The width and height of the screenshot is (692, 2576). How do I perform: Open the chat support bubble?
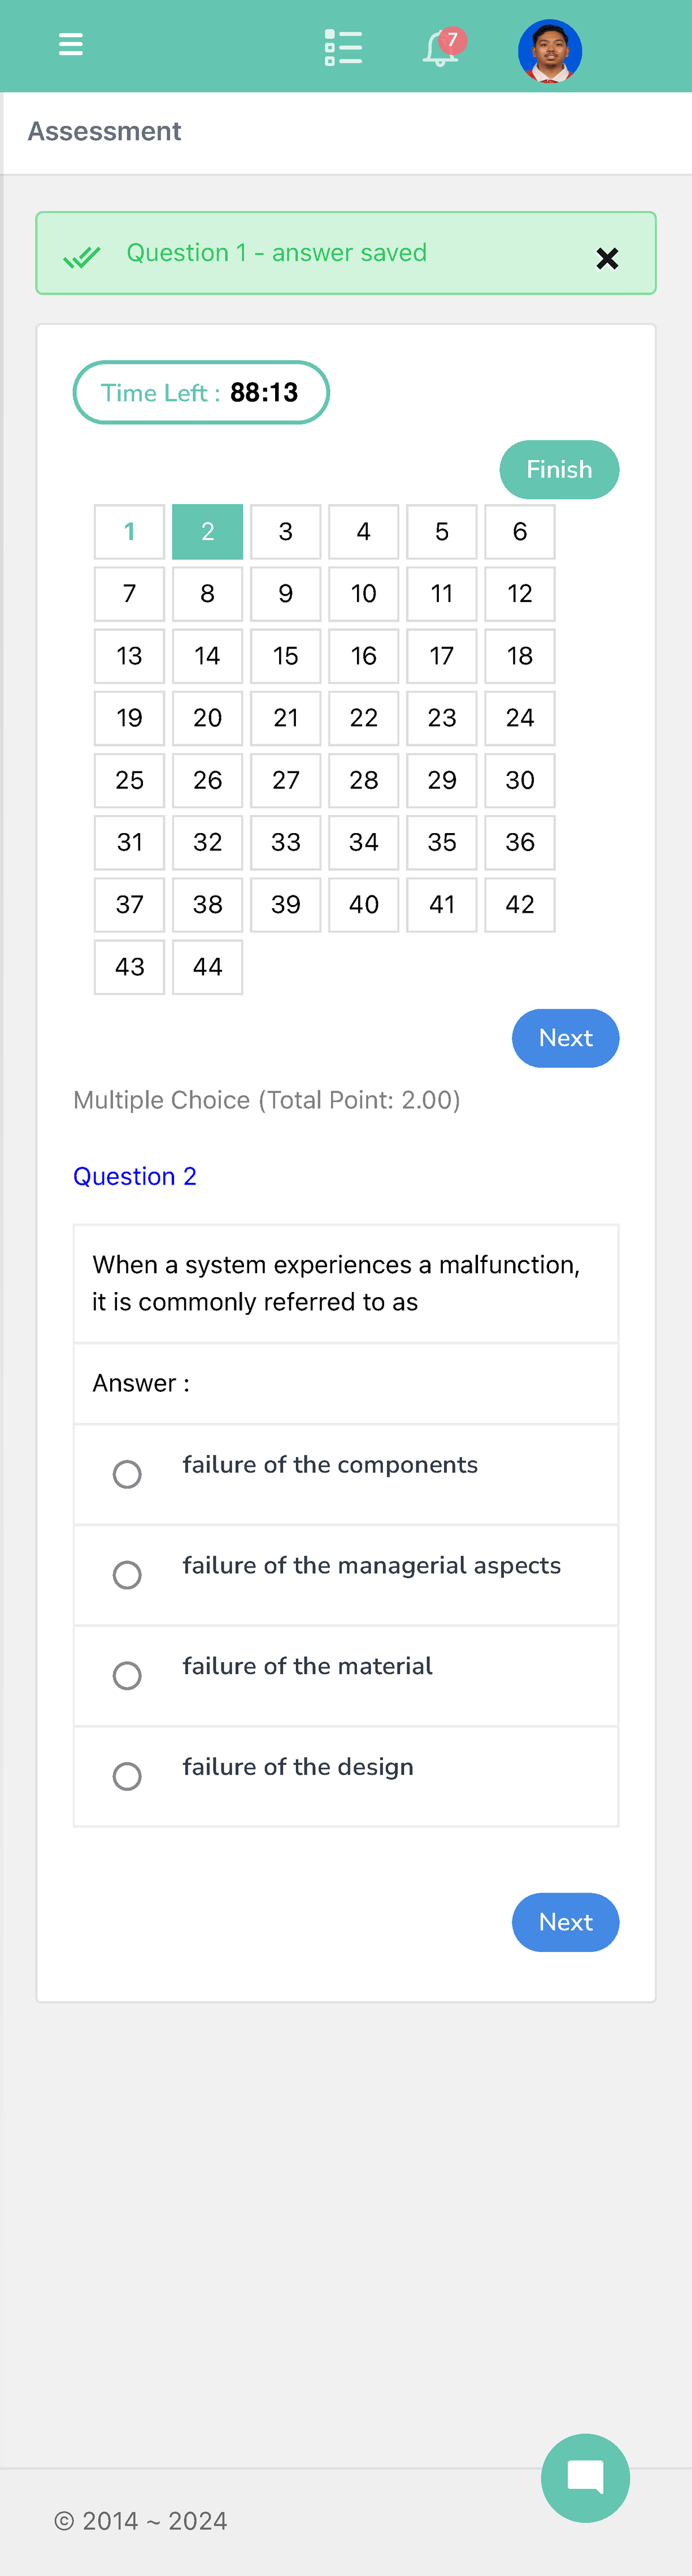(x=585, y=2478)
